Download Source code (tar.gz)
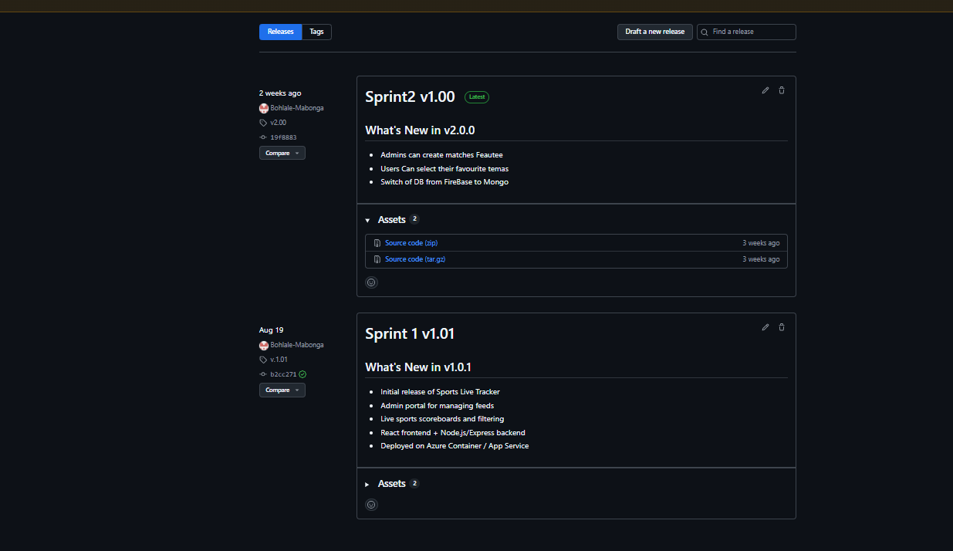953x551 pixels. (x=415, y=259)
